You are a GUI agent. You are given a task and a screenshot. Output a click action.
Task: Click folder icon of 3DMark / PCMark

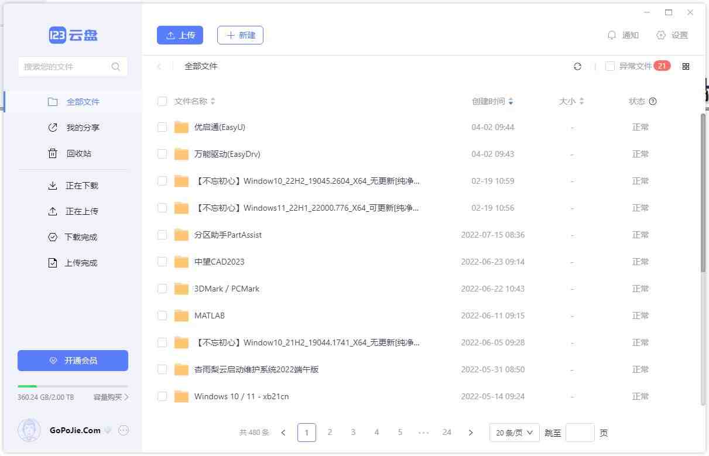pos(181,289)
